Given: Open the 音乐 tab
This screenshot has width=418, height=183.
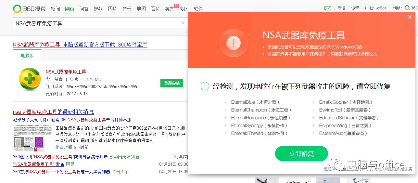Looking at the screenshot, I should click(127, 9).
